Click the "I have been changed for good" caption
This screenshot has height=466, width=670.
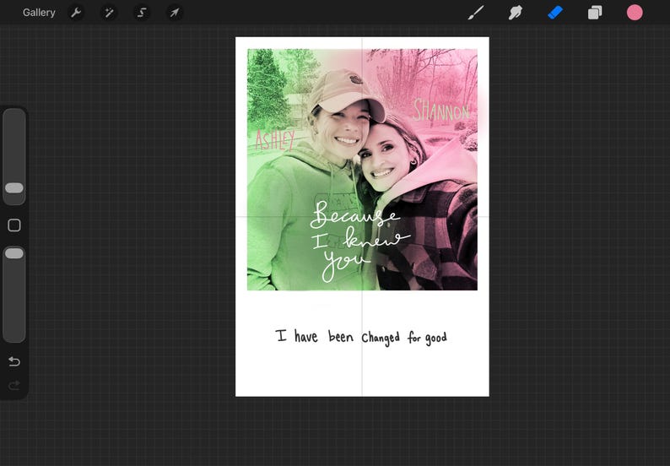click(361, 337)
